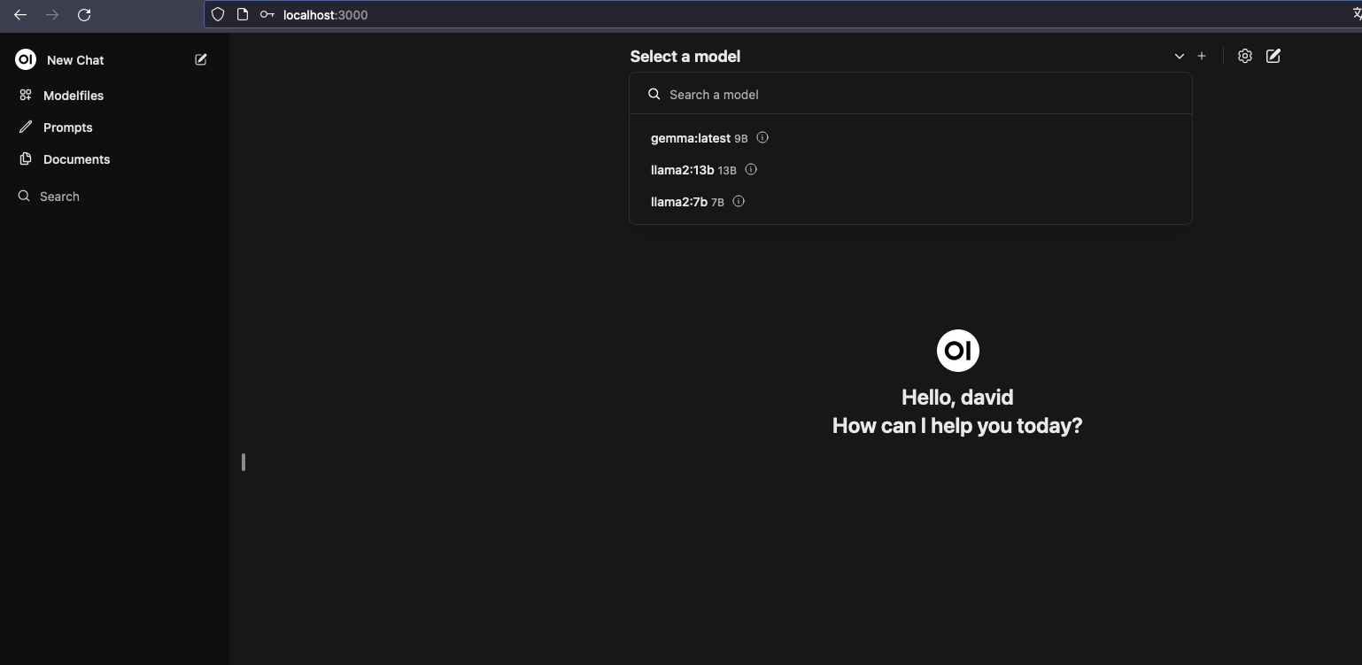This screenshot has height=665, width=1362.
Task: Open the Prompts page
Action: 67,128
